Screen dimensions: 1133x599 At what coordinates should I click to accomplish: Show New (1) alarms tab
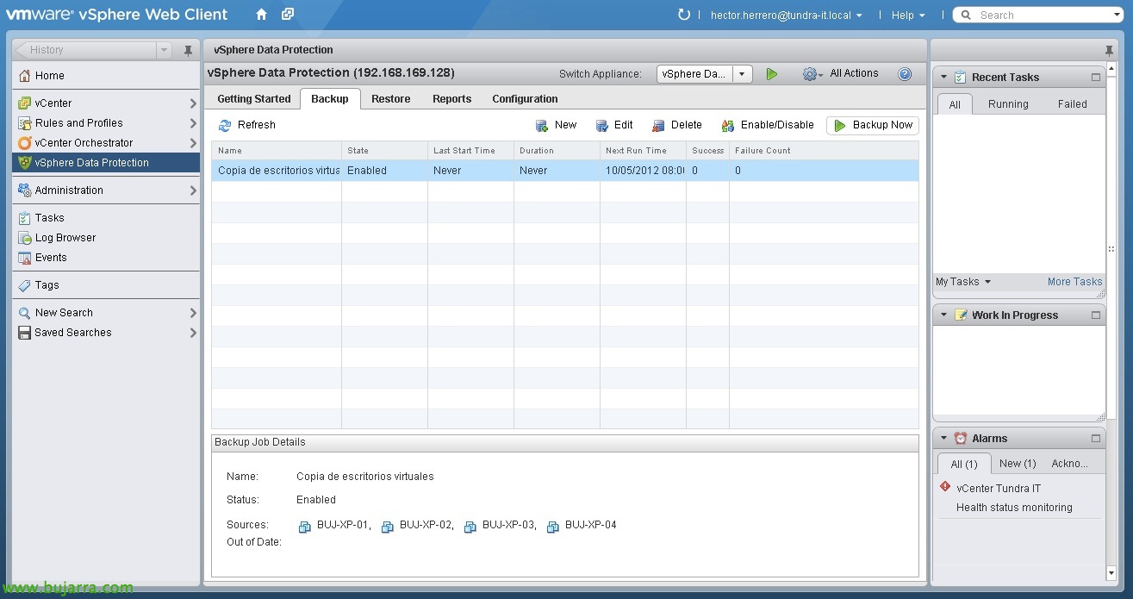pos(1018,464)
